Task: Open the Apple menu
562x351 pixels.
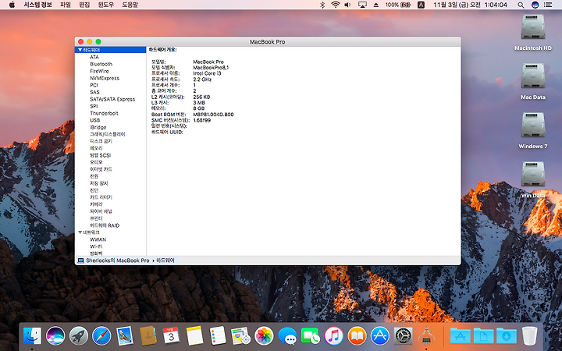Action: pos(12,5)
